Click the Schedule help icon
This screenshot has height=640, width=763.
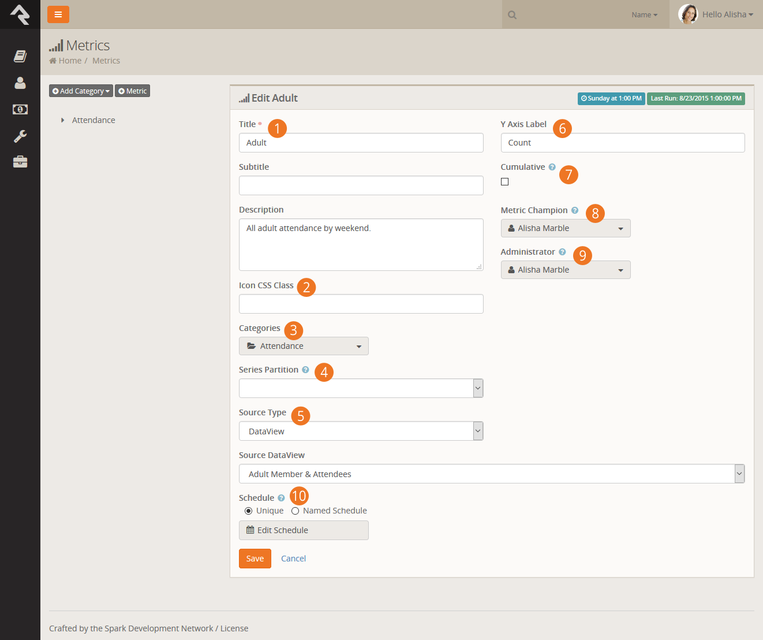tap(281, 498)
